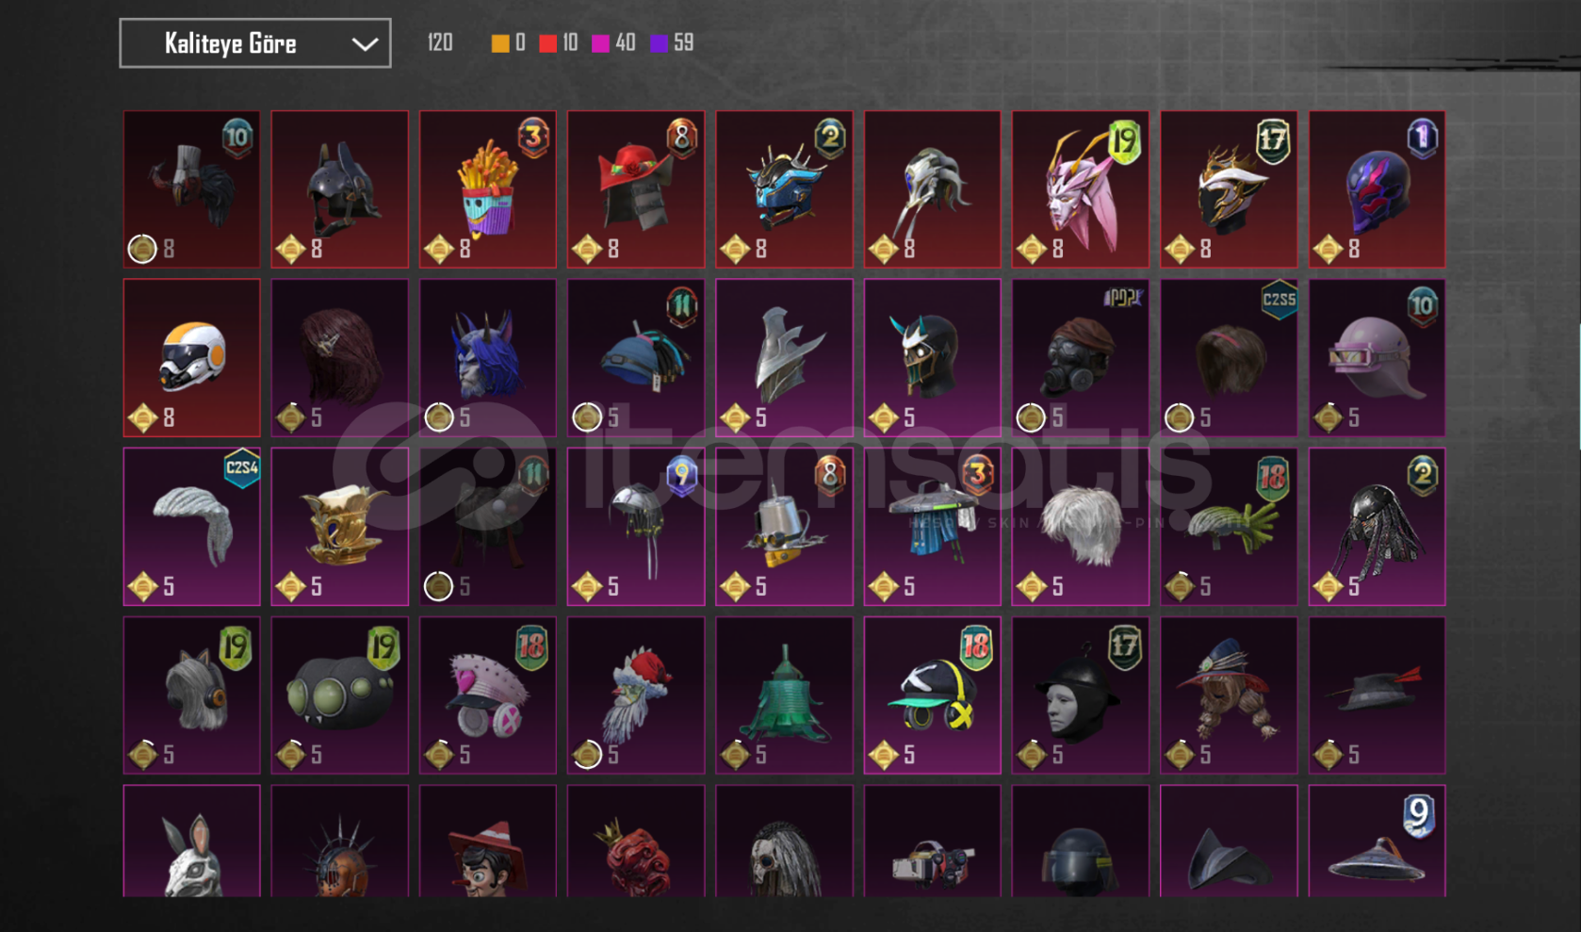Select the white orange astronaut helmet

coord(191,357)
